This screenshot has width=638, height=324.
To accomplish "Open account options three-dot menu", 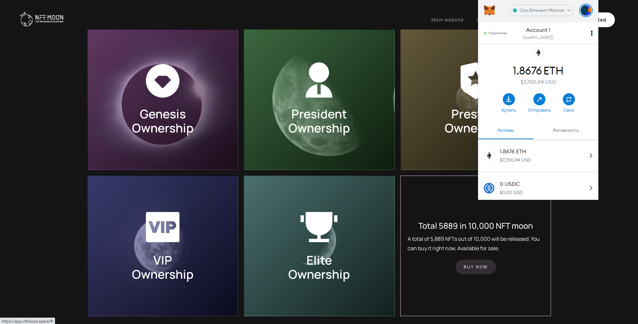I will [x=591, y=33].
